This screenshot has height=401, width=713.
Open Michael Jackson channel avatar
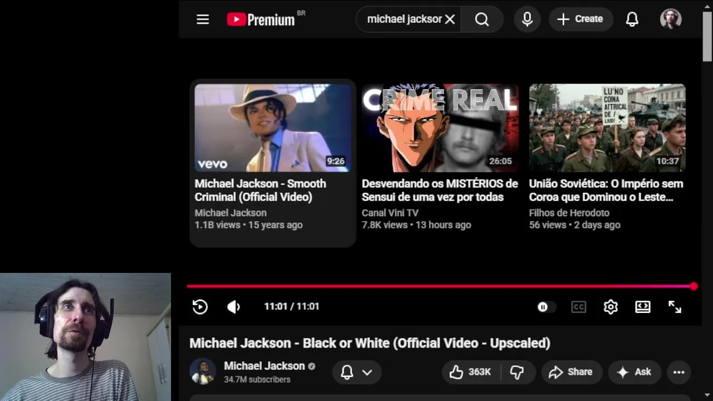[x=203, y=371]
